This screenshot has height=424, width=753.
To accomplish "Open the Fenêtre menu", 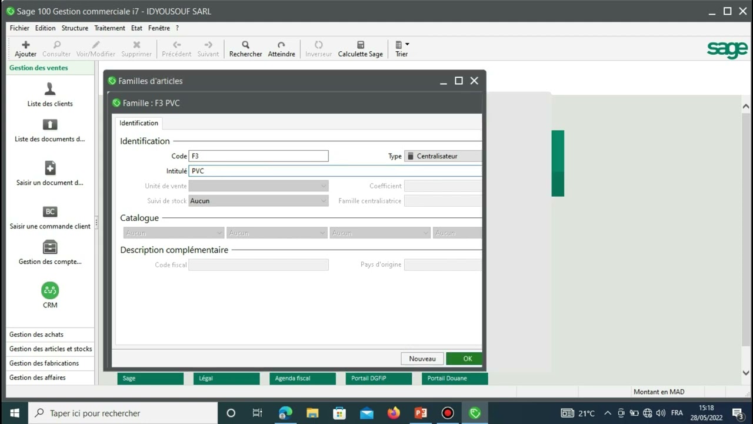I will tap(159, 28).
